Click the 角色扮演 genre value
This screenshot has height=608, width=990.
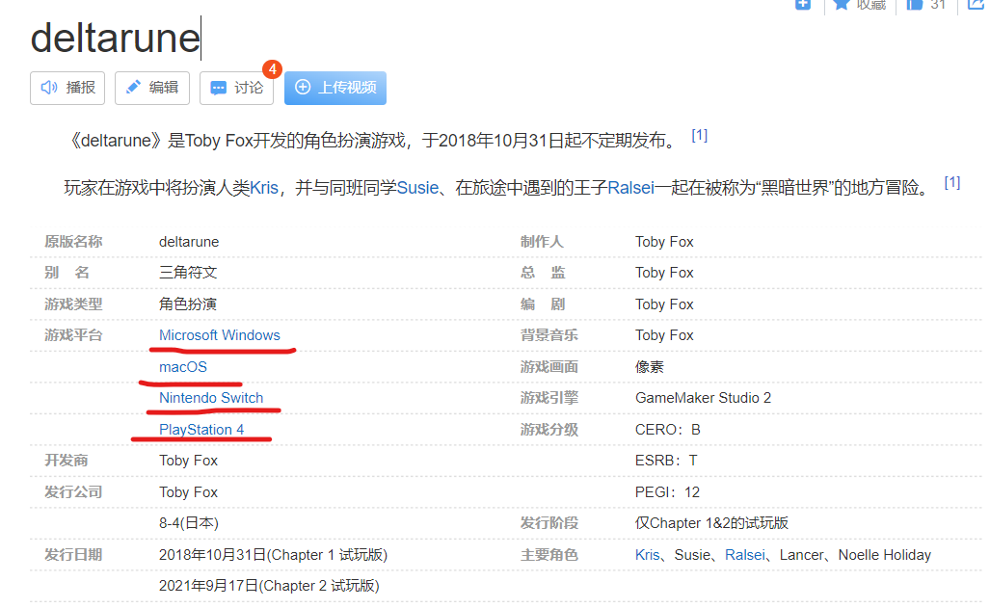tap(188, 304)
